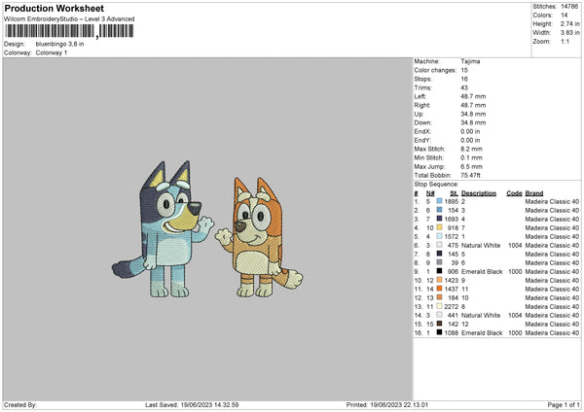Click 'Madeira Classic 40' in stop row 1
The image size is (584, 412).
click(x=552, y=201)
